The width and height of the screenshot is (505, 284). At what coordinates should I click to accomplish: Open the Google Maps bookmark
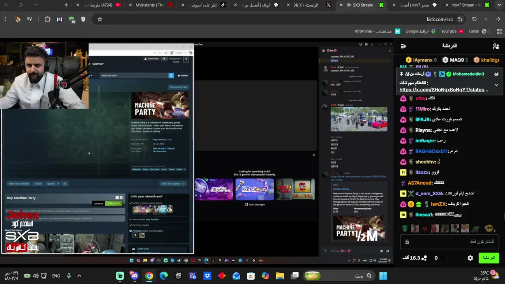(x=421, y=31)
